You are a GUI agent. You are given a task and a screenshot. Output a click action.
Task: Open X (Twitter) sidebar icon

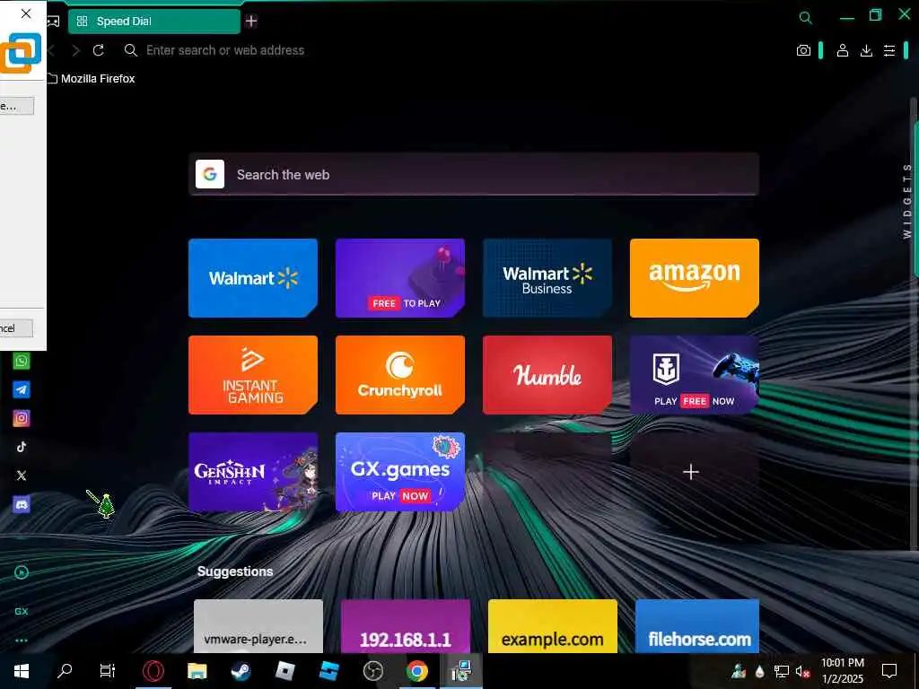22,475
